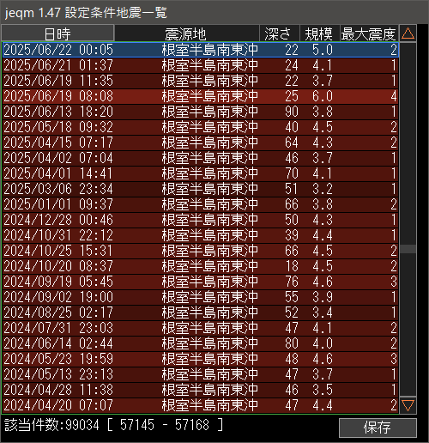Screen dimensions: 429x443
Task: Click the 深さ column header
Action: point(280,33)
